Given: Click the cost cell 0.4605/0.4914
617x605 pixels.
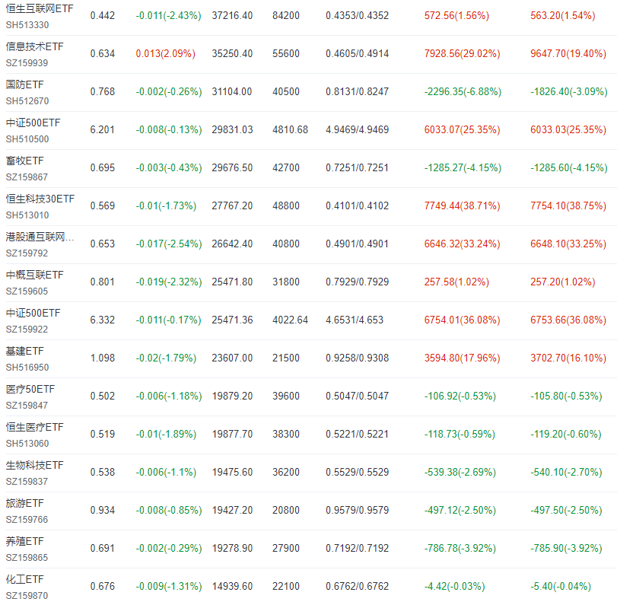Looking at the screenshot, I should coord(358,54).
